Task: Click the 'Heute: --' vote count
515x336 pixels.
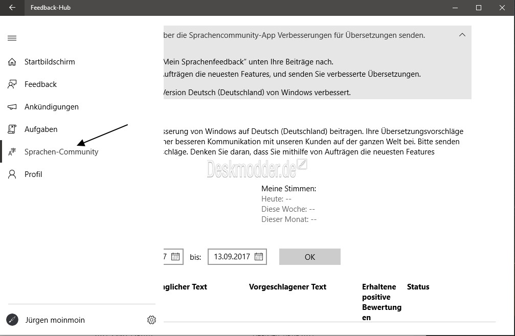Action: [276, 199]
